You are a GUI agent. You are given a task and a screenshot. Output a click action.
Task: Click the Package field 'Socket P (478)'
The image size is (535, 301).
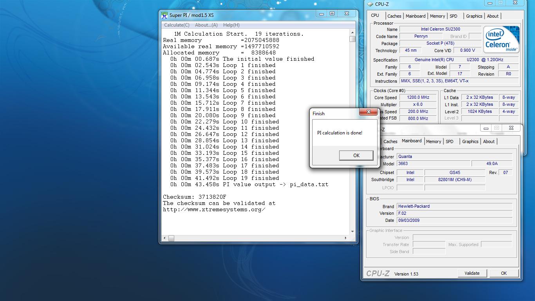coord(440,43)
